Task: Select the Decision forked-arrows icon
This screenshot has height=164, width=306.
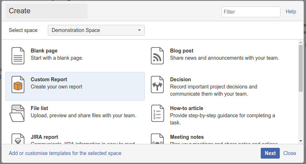Action: pyautogui.click(x=157, y=85)
